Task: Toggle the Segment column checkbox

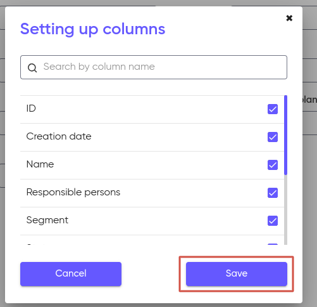Action: click(x=273, y=221)
